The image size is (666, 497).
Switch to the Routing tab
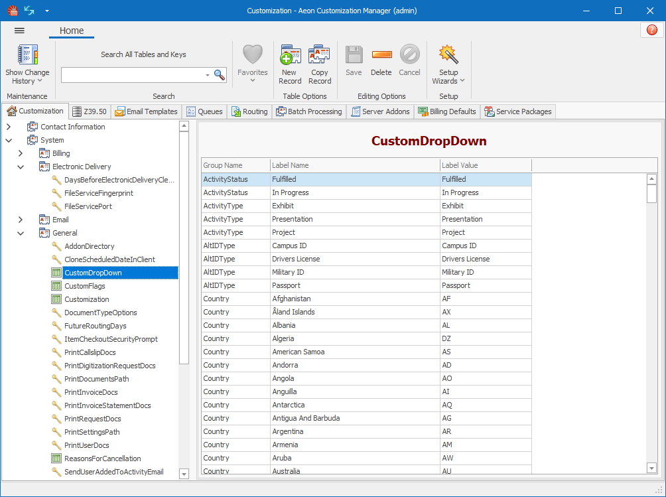[249, 111]
